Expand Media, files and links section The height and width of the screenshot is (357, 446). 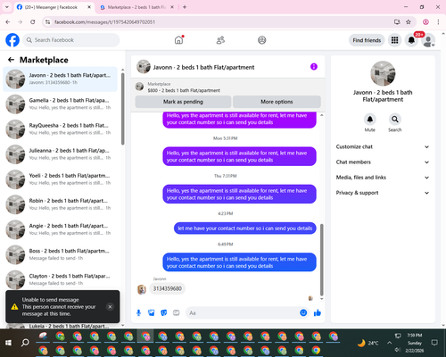383,178
